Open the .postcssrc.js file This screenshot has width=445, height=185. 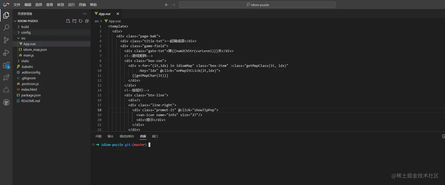tap(52, 84)
